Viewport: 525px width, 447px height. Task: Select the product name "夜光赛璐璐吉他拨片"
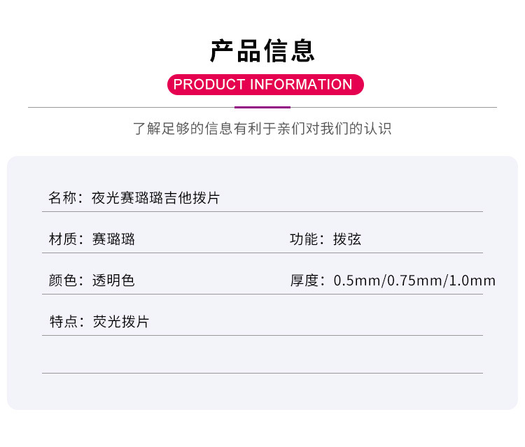click(155, 198)
